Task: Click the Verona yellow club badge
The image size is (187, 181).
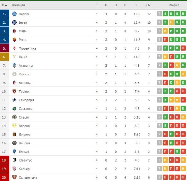Action: pos(14,126)
